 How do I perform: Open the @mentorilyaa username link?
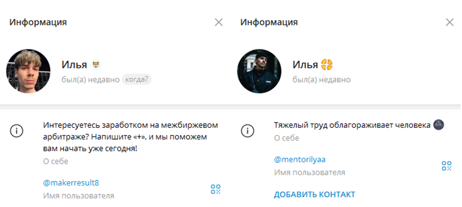coord(300,160)
